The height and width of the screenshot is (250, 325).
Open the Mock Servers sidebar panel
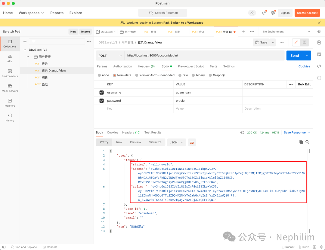tap(10, 88)
